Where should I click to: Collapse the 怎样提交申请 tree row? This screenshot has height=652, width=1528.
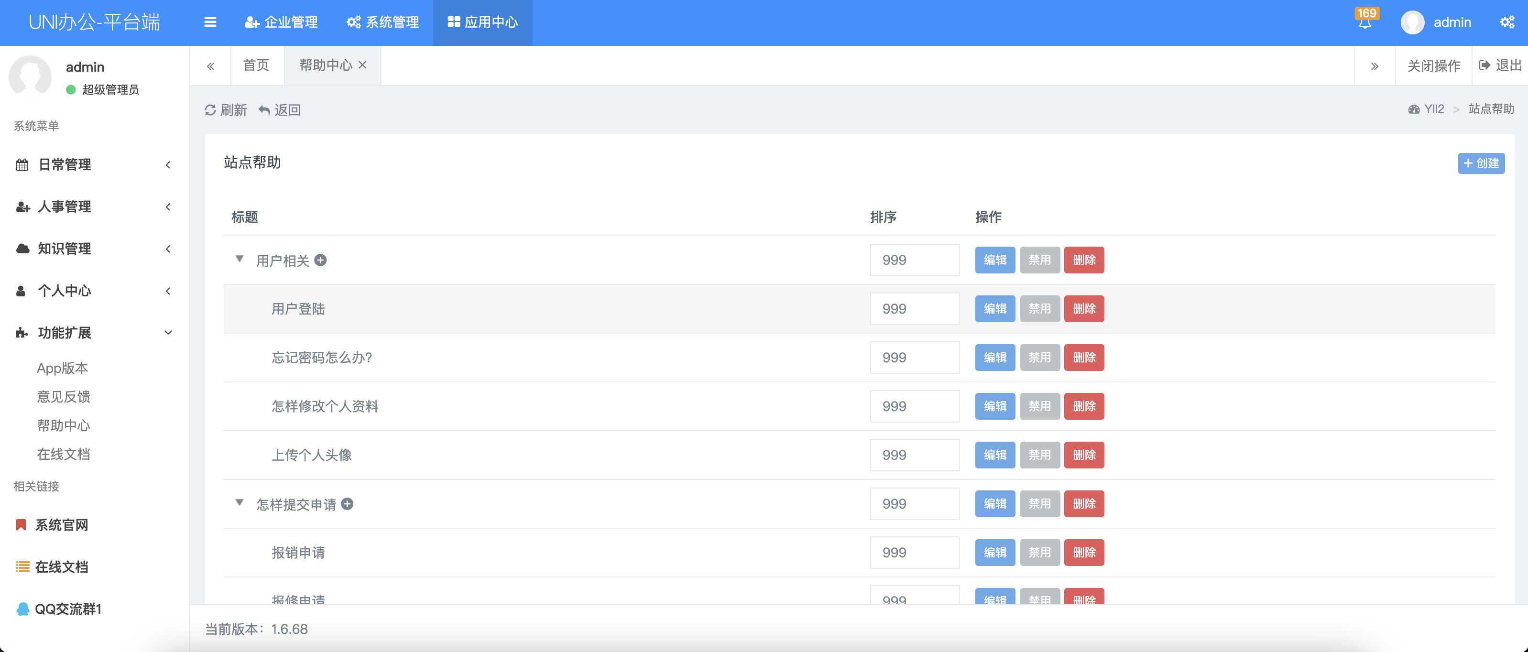click(240, 503)
